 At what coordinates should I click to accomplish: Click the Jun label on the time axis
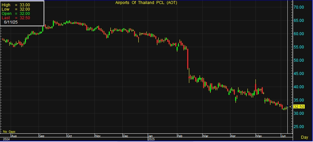click(283, 136)
